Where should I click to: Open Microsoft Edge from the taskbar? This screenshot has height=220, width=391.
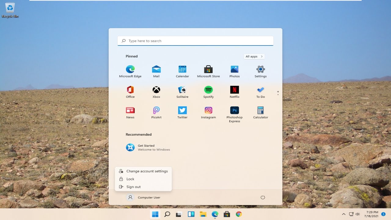pos(215,214)
